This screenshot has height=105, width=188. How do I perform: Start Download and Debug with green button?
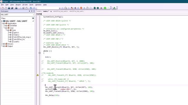[x=105, y=8]
